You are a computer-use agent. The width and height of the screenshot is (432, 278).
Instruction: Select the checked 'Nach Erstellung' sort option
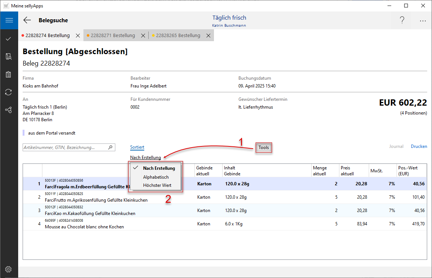159,168
